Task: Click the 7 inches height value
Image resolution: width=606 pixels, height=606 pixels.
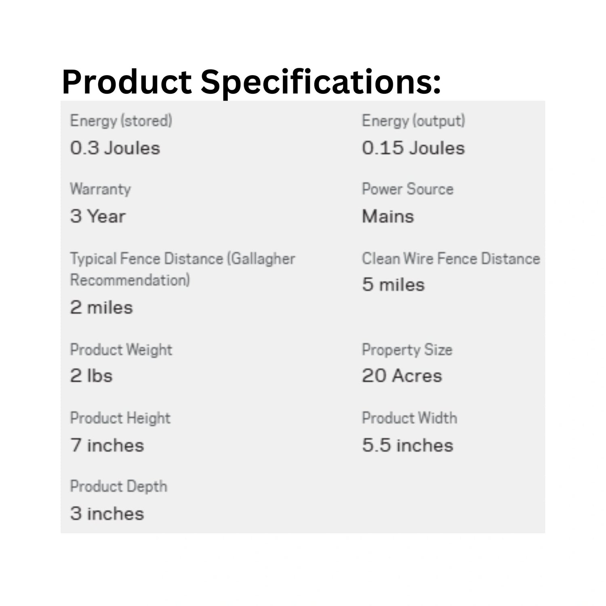Action: [107, 445]
